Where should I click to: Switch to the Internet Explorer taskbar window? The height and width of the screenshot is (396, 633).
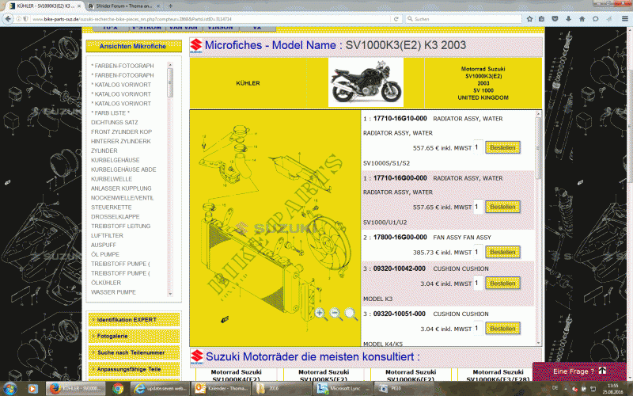160,389
